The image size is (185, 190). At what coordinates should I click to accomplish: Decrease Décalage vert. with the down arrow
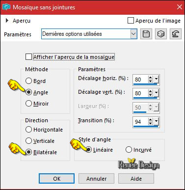pos(151,95)
